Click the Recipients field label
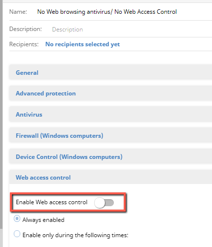Image resolution: width=212 pixels, height=247 pixels. coord(24,44)
